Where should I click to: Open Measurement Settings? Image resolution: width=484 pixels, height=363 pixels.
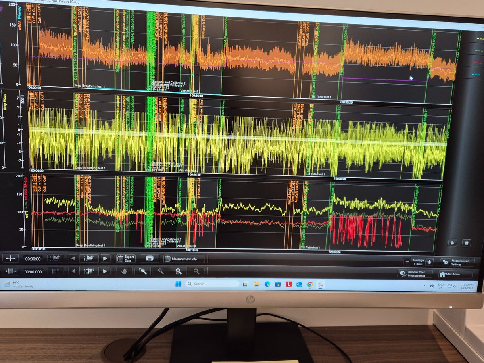point(457,262)
